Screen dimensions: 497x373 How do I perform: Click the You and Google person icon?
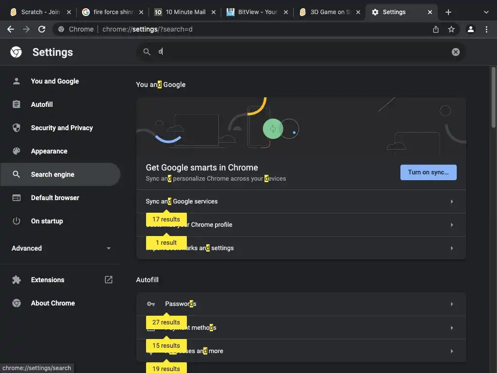(x=16, y=81)
